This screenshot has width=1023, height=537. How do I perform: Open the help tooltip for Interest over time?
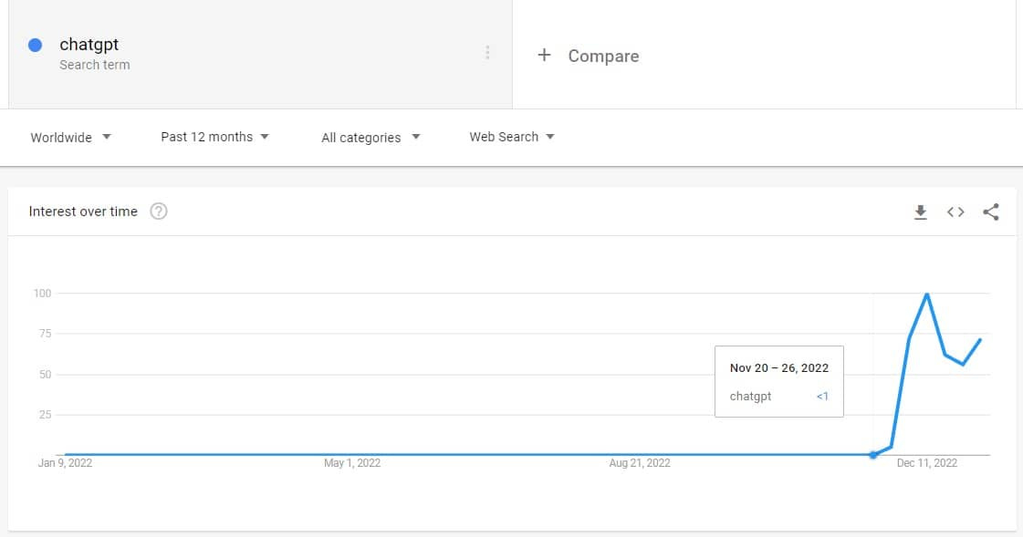159,211
